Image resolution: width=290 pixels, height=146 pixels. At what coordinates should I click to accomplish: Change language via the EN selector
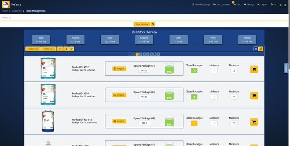pos(273,4)
